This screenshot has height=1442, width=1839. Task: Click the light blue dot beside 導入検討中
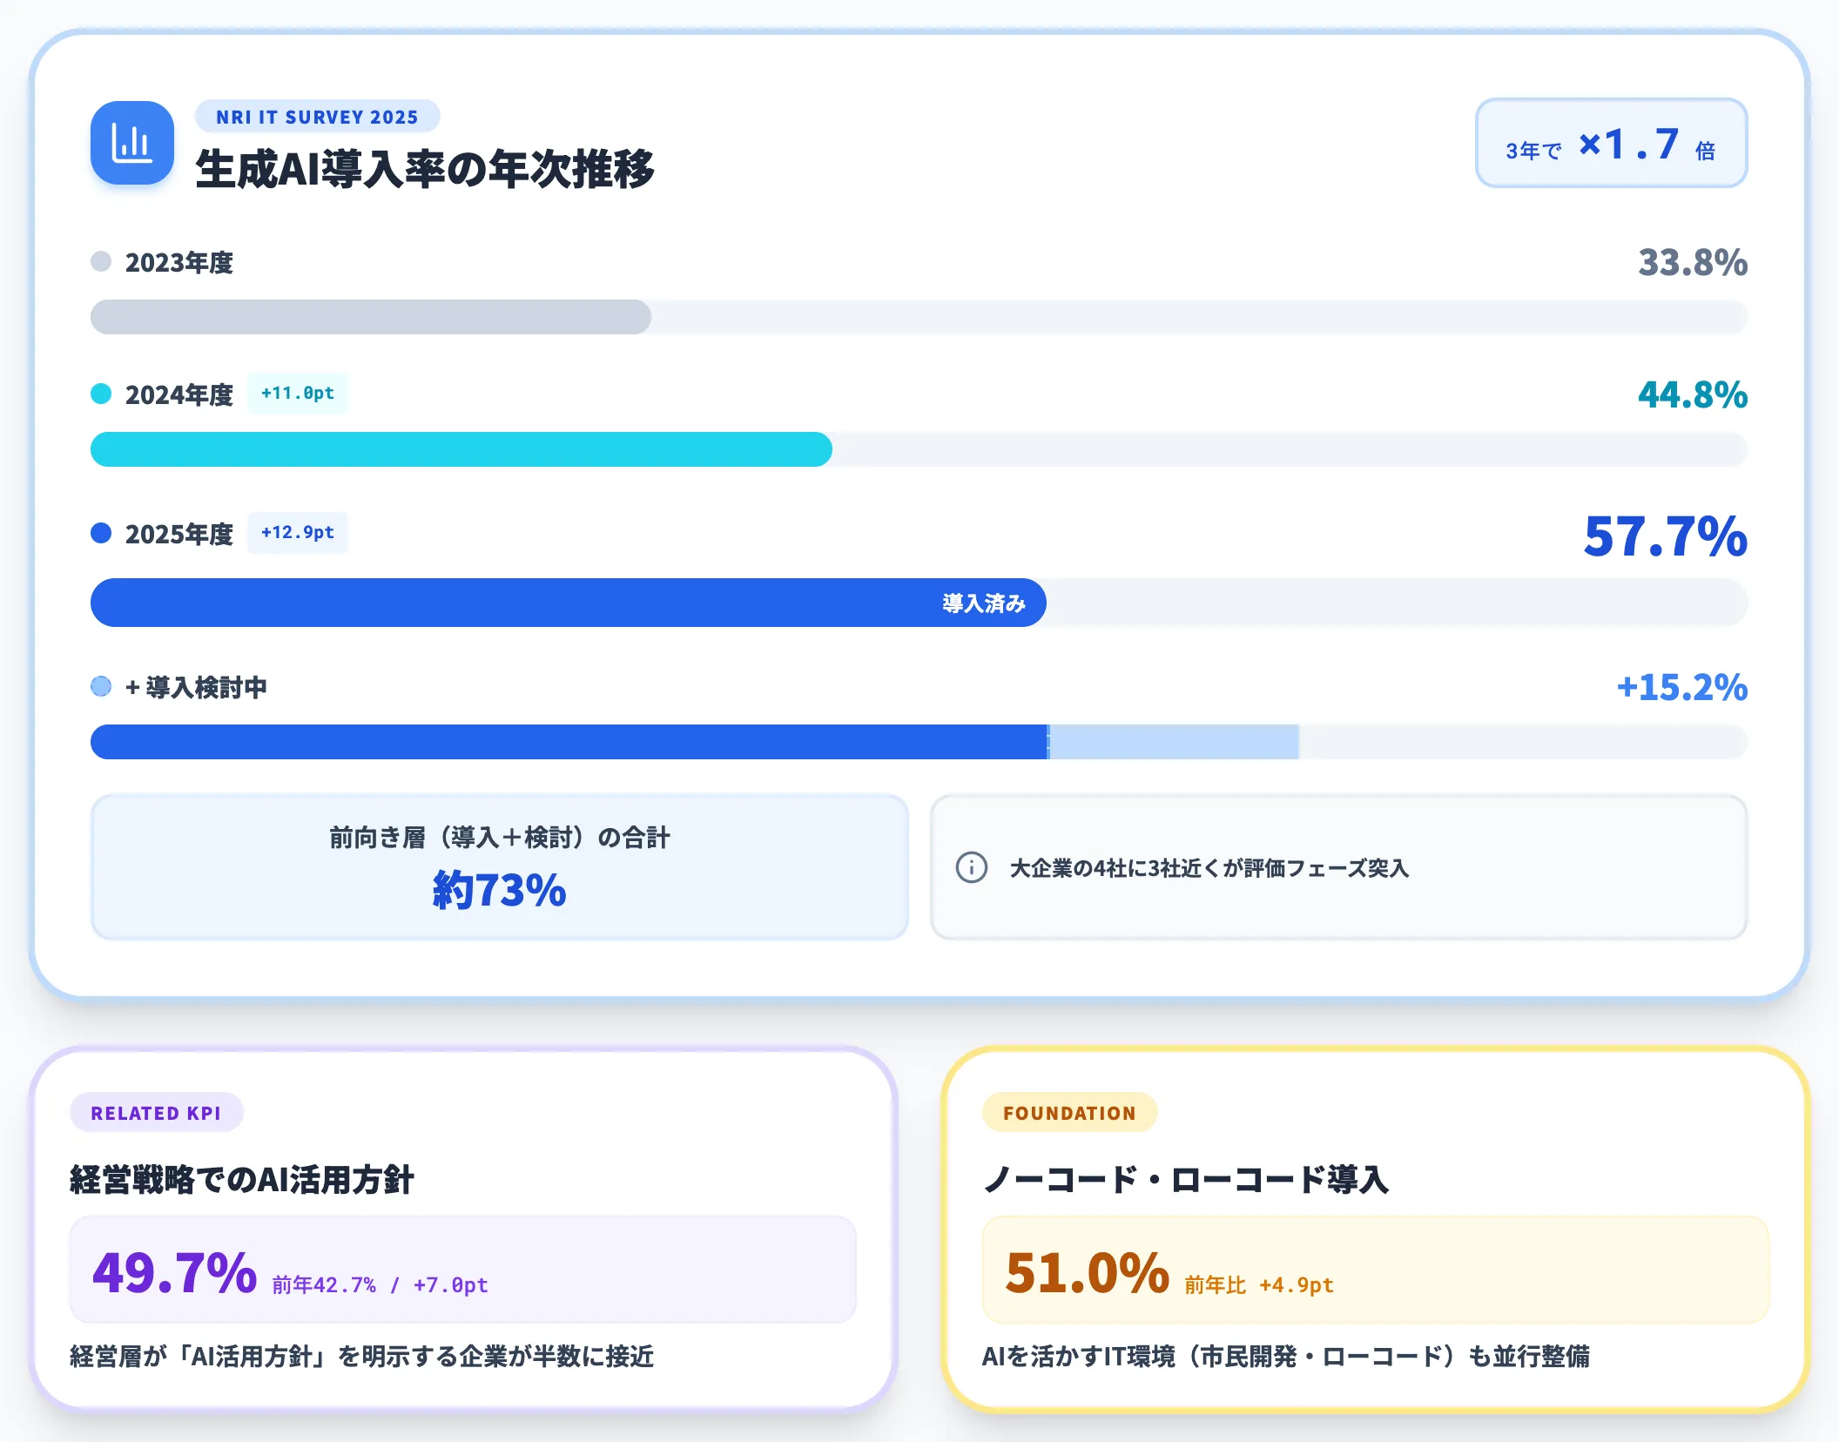click(x=101, y=686)
